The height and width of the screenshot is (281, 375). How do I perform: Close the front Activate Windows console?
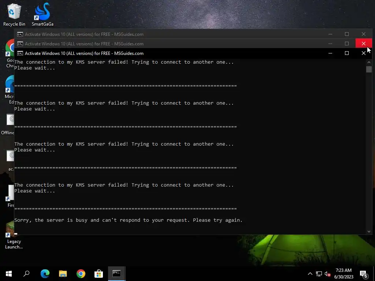364,53
